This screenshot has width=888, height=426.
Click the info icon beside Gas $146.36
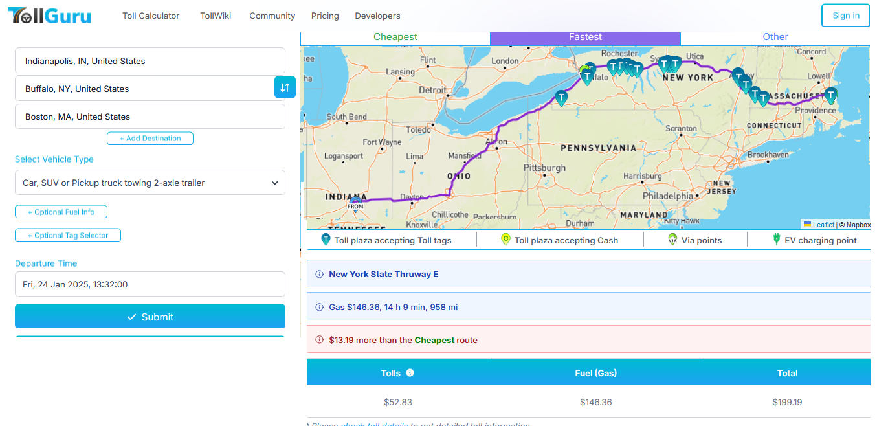point(319,308)
